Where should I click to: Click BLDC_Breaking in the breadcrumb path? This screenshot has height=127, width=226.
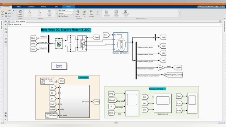14,24
